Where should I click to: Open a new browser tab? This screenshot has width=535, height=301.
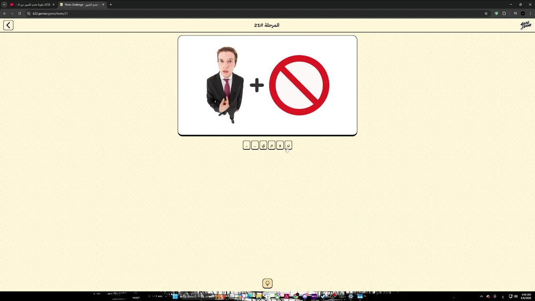tap(111, 5)
